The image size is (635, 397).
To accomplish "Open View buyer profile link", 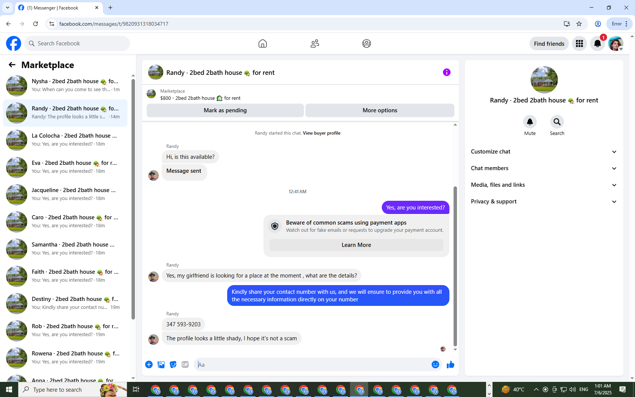I will [322, 133].
